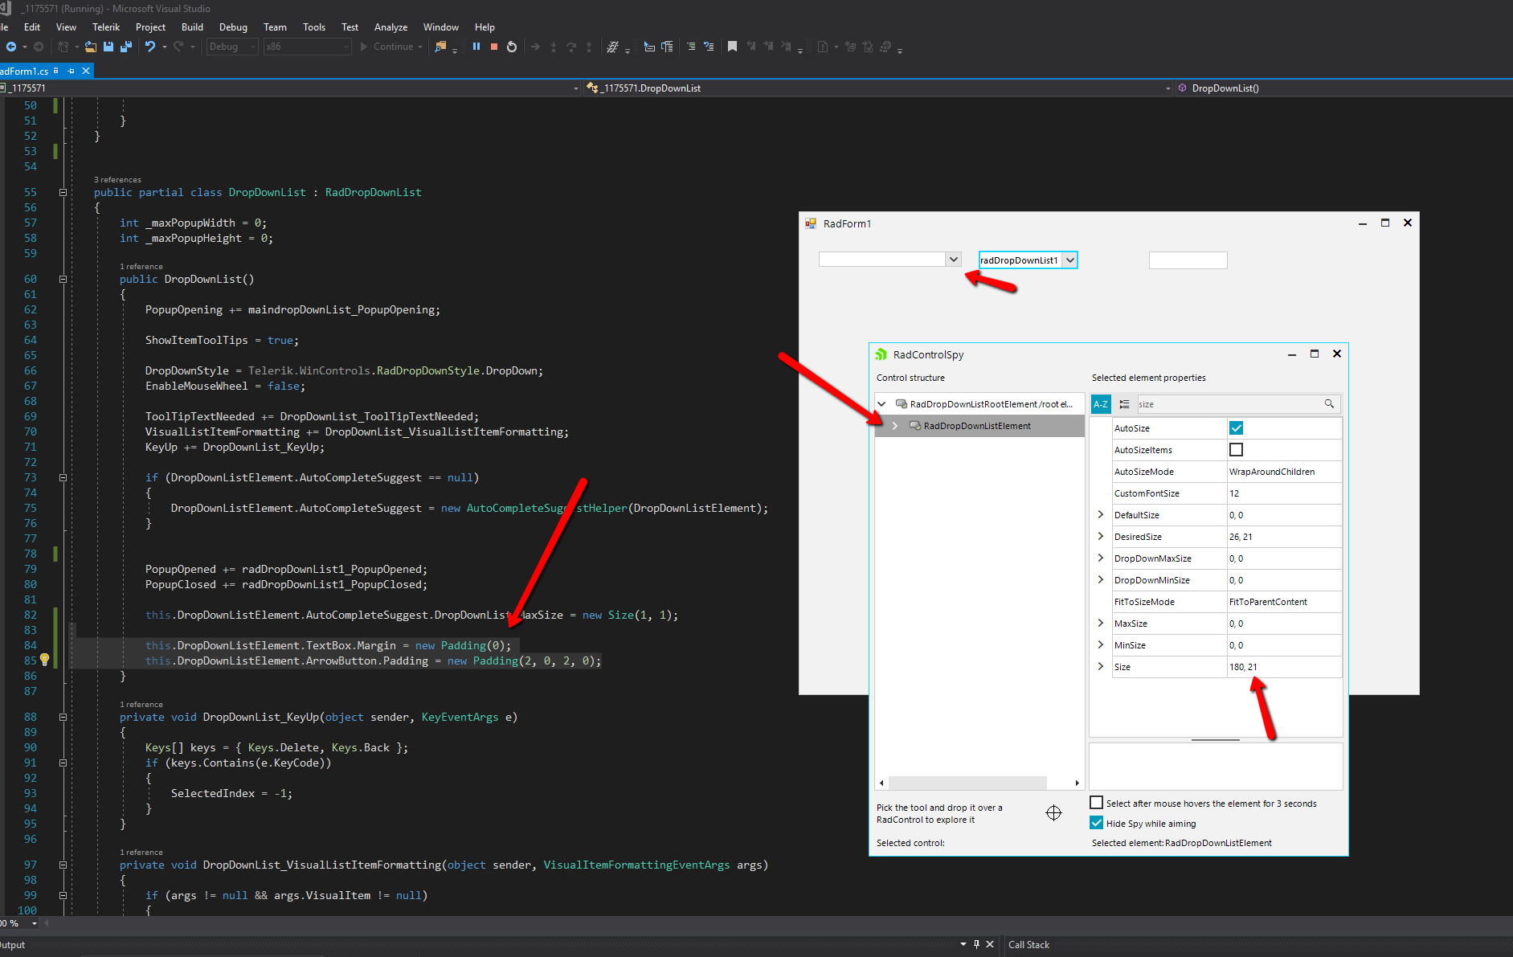Click the Undo arrow icon
The image size is (1513, 957).
[x=149, y=47]
